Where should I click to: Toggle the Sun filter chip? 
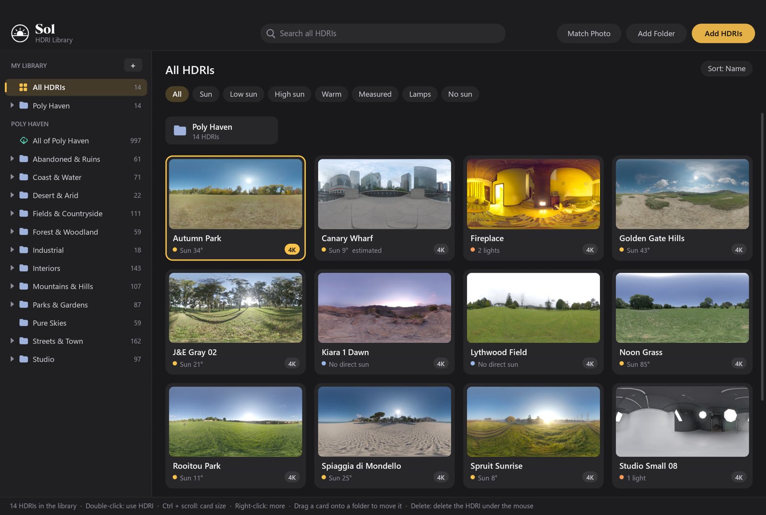206,94
